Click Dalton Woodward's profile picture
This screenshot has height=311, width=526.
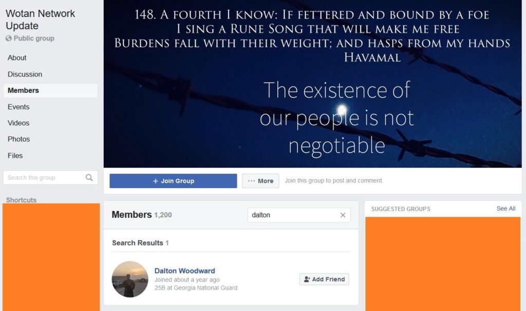(x=130, y=279)
